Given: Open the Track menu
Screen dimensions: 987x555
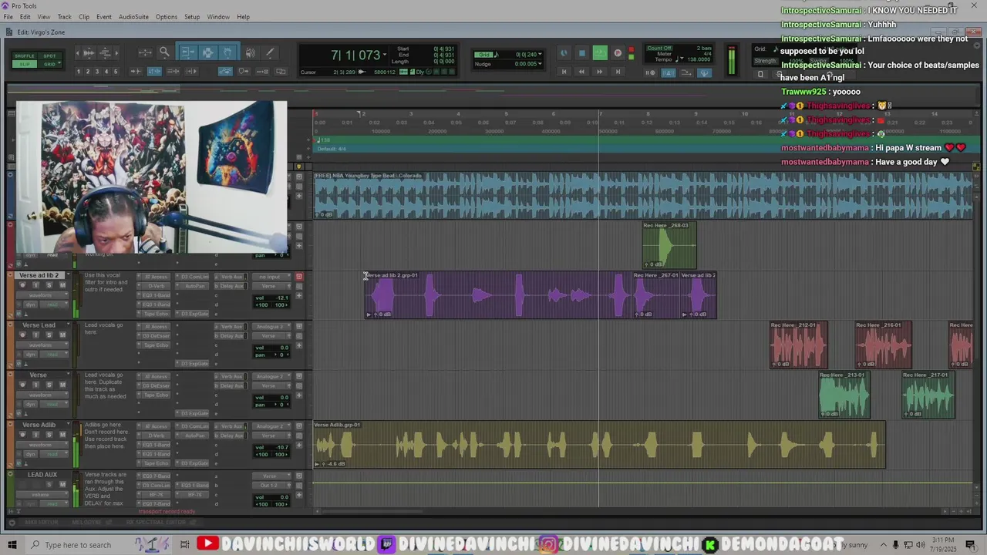Looking at the screenshot, I should tap(65, 17).
